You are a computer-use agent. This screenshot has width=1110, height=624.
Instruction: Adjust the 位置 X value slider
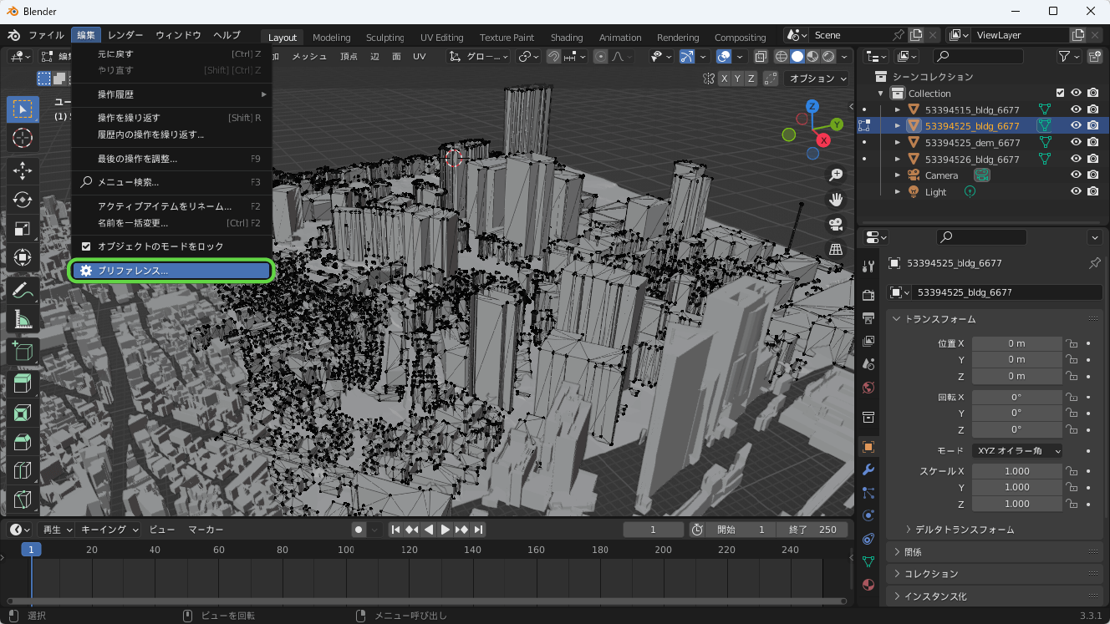[x=1016, y=342]
